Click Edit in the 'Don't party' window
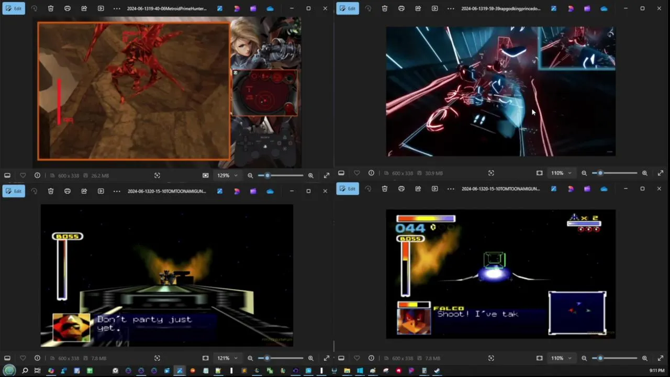This screenshot has height=377, width=670. pos(14,191)
